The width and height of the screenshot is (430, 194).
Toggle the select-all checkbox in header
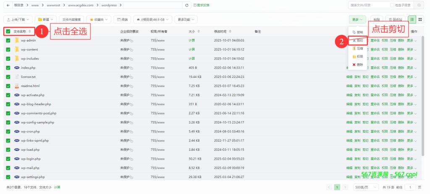click(8, 31)
